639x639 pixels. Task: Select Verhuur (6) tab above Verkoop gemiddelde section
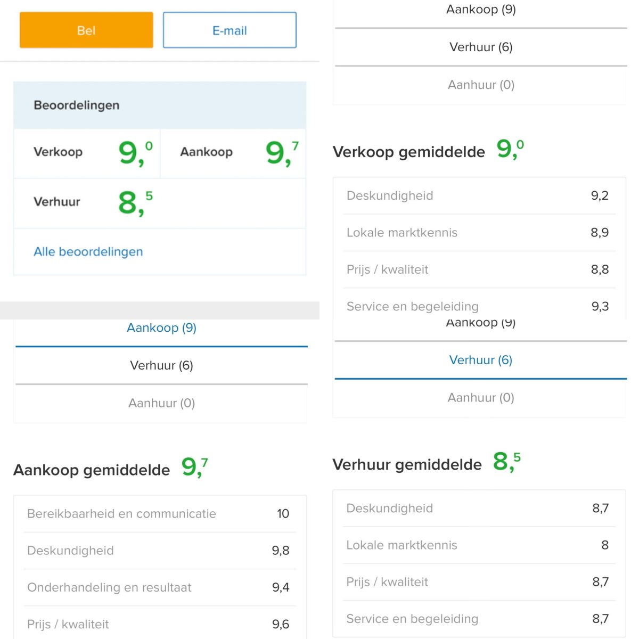pos(480,47)
